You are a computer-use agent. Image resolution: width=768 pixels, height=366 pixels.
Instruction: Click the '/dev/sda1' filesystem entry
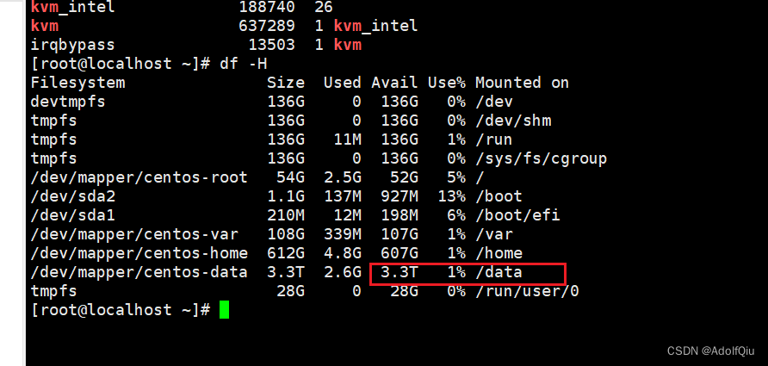coord(73,215)
